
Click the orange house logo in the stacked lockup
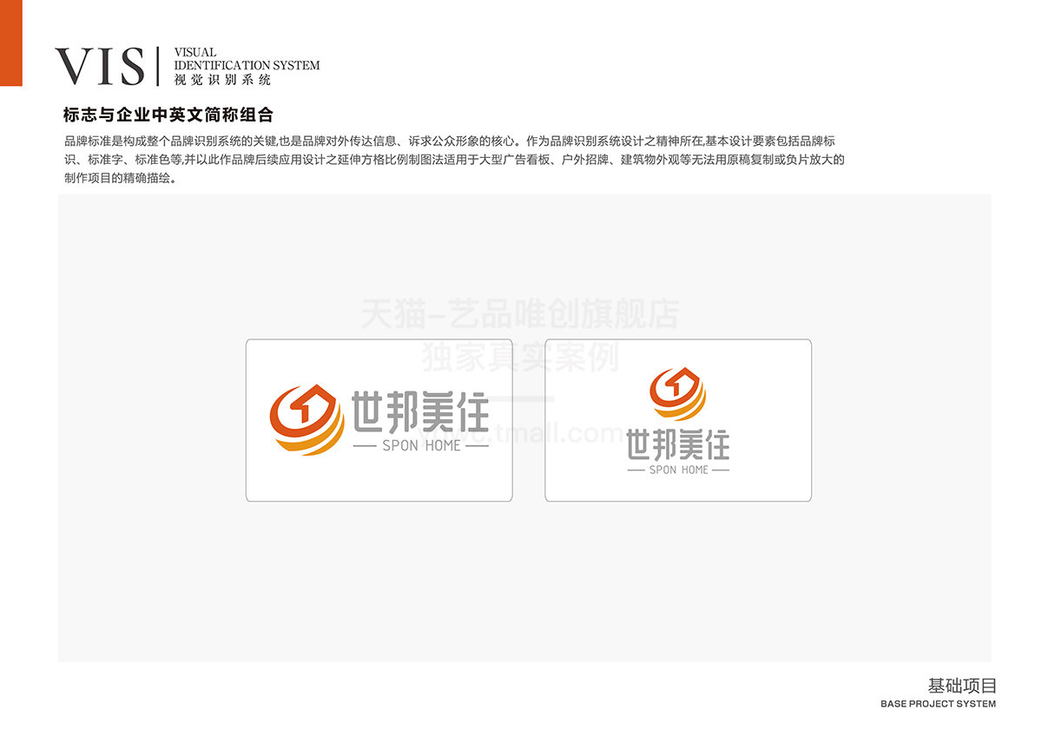tap(677, 395)
